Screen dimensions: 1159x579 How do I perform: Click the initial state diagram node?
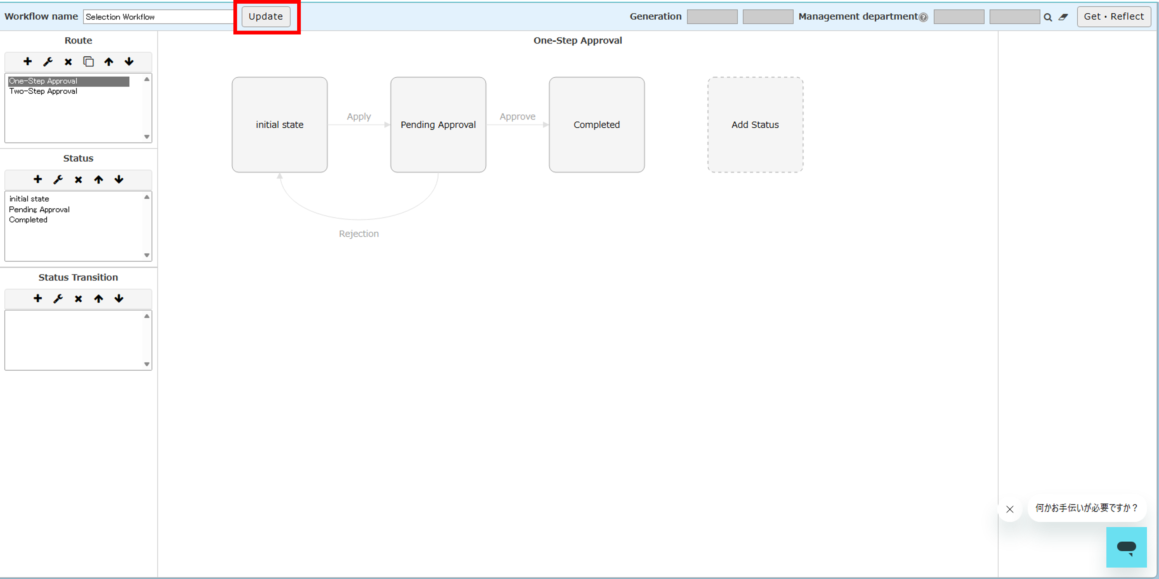(280, 124)
